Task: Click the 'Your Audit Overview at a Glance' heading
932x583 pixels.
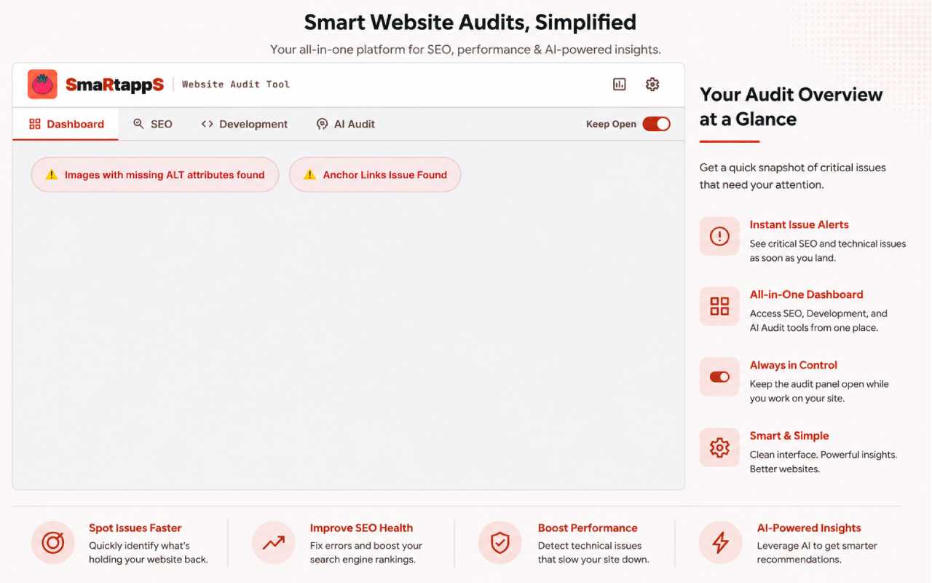Action: (791, 106)
